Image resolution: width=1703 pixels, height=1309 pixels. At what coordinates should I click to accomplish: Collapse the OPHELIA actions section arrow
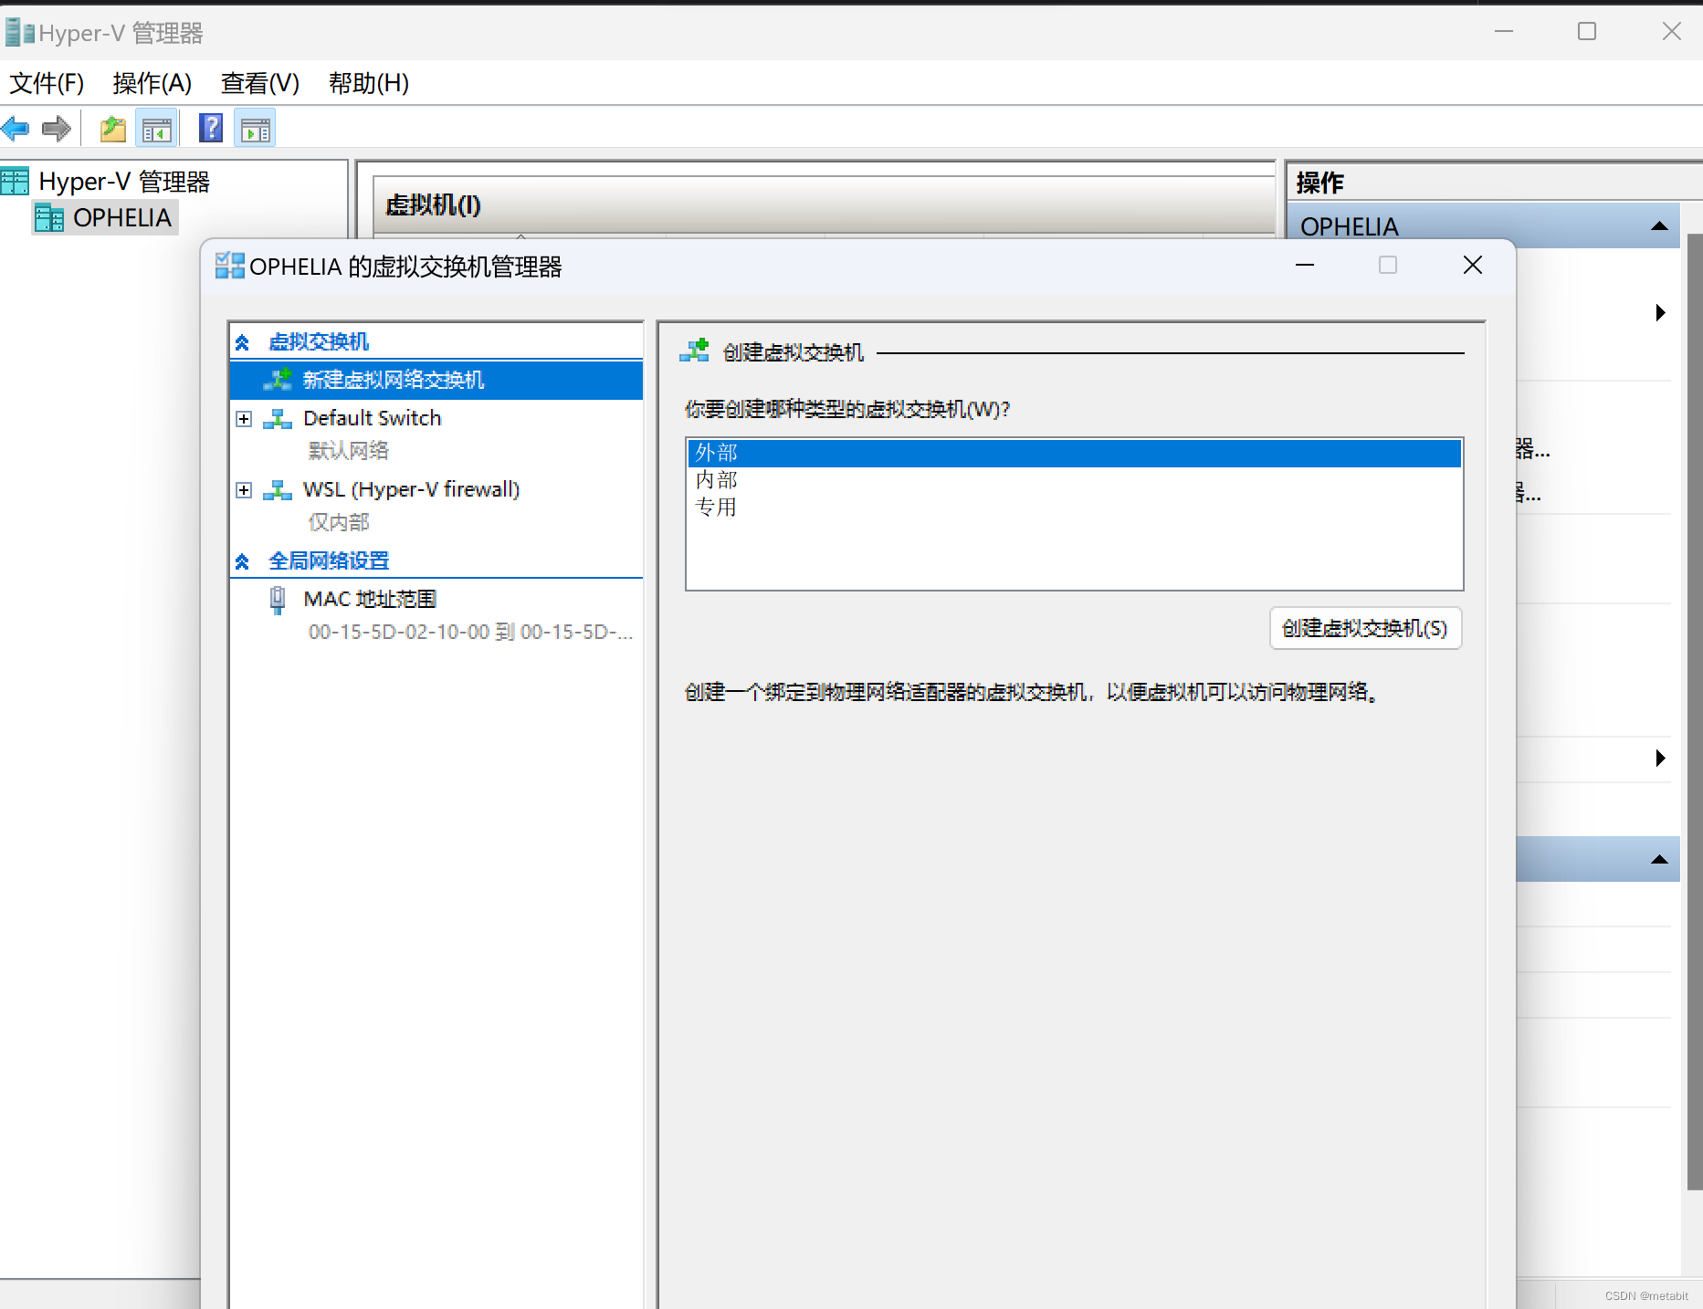(x=1660, y=226)
